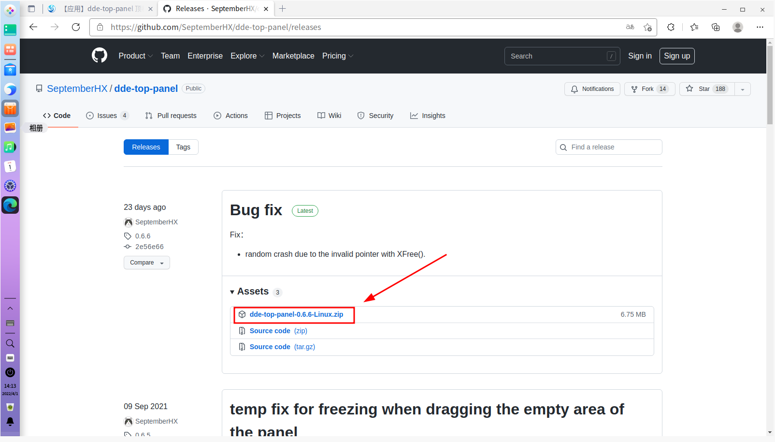Switch to the Projects tab

point(283,116)
